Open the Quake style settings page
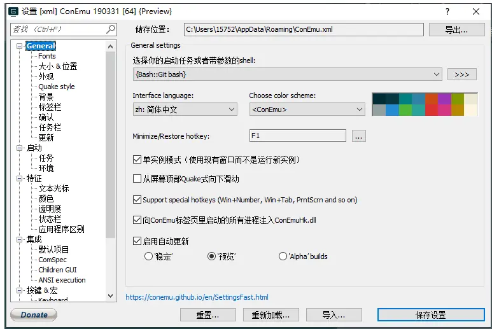 pos(57,87)
